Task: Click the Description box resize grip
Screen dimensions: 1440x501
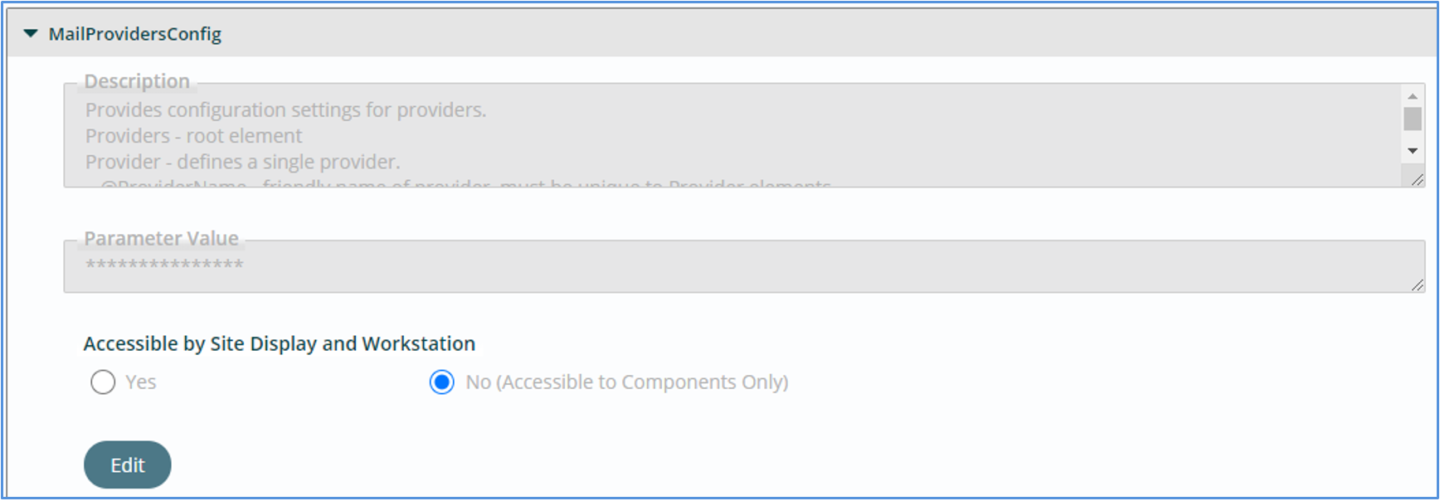Action: (1418, 179)
